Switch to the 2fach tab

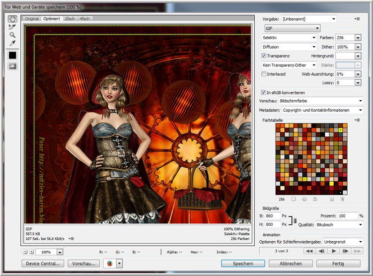point(70,18)
